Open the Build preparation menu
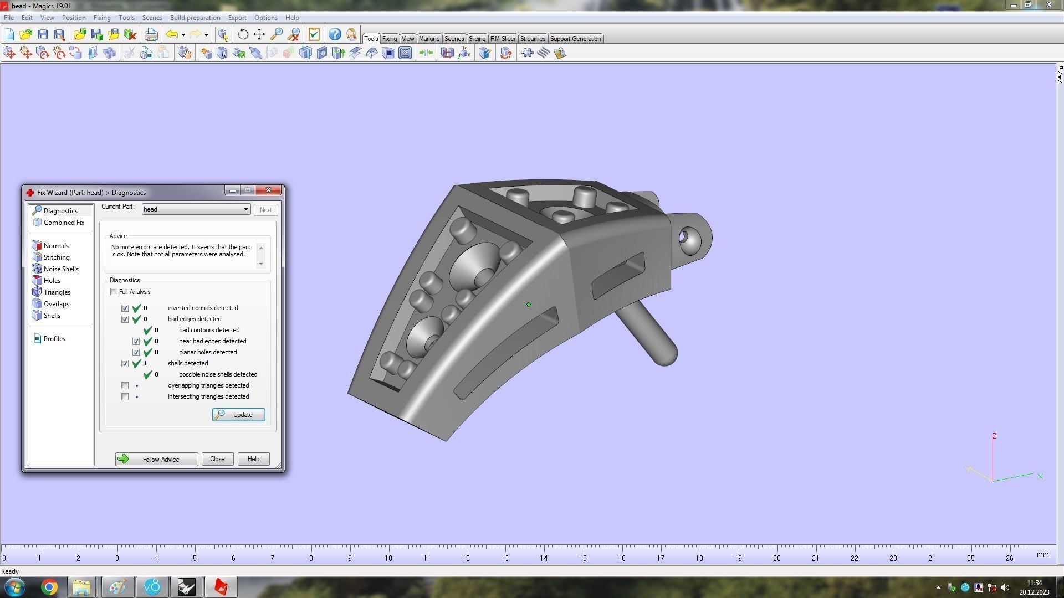Image resolution: width=1064 pixels, height=598 pixels. [195, 18]
